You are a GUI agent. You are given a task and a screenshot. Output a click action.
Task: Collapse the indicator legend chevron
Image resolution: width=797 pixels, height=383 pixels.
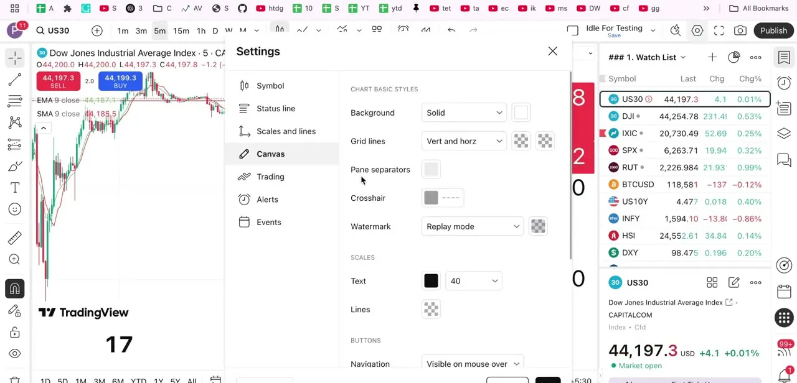click(44, 128)
